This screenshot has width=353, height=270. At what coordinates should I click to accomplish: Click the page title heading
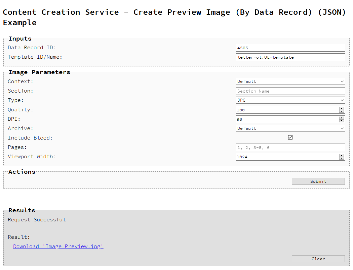click(x=174, y=17)
